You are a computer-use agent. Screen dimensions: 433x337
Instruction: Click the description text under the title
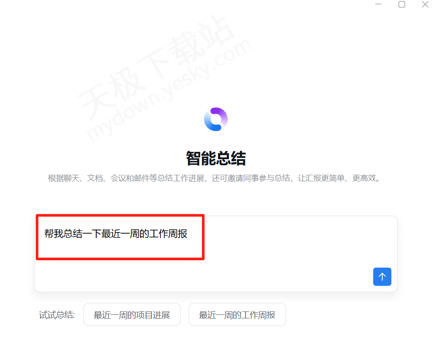[215, 178]
